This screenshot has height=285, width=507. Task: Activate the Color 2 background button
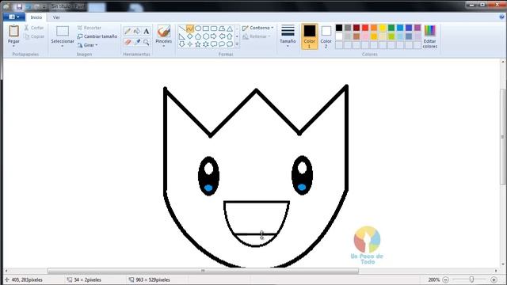(x=326, y=36)
